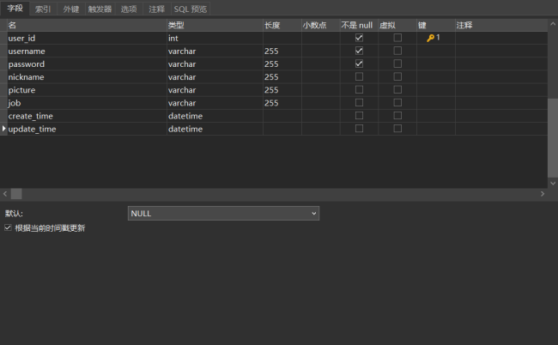Select the username field name cell
This screenshot has height=345, width=558.
point(87,51)
